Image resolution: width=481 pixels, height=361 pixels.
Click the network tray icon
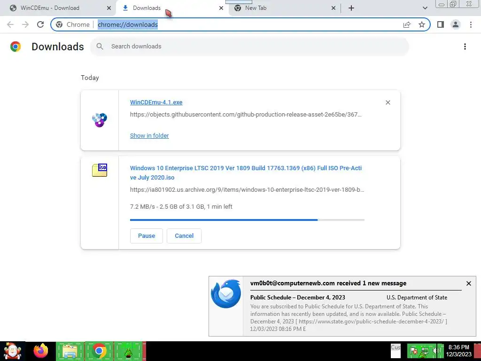pyautogui.click(x=425, y=352)
